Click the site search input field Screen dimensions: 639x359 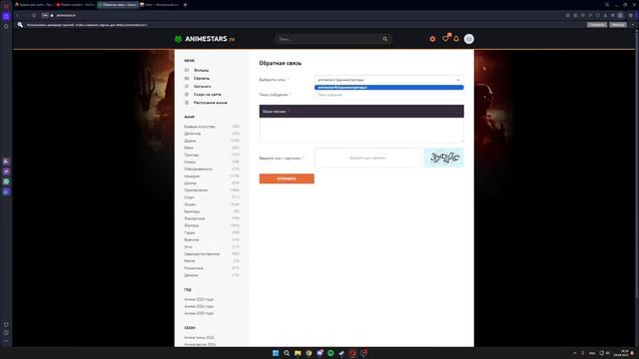click(328, 39)
